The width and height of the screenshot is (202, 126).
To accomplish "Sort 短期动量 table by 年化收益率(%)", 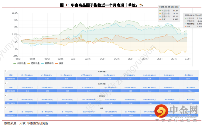I will (169, 87).
